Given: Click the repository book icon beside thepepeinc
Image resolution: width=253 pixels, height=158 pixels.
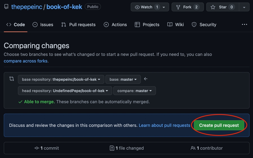Looking at the screenshot, I should (6, 7).
